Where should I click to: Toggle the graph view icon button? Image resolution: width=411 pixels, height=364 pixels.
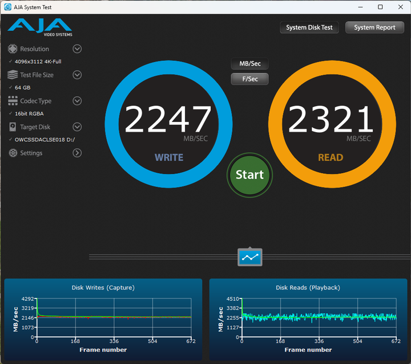[x=250, y=257]
